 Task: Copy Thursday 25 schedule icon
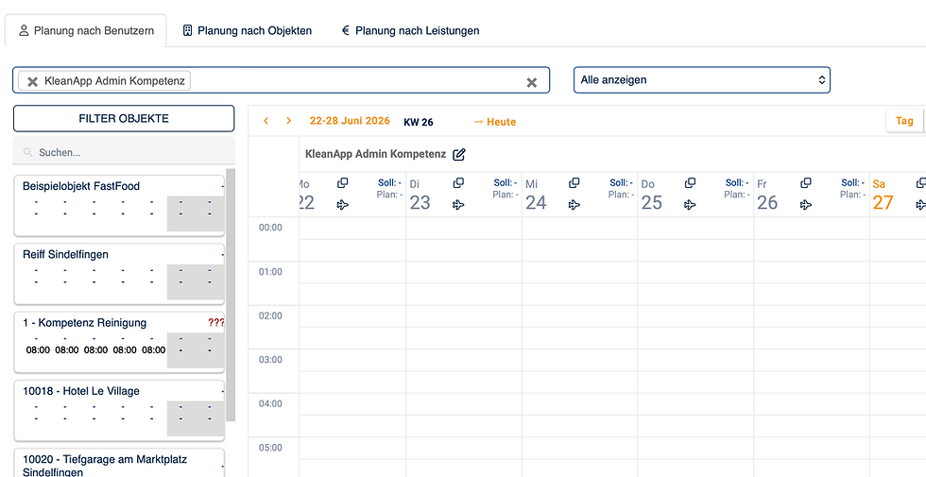(690, 183)
